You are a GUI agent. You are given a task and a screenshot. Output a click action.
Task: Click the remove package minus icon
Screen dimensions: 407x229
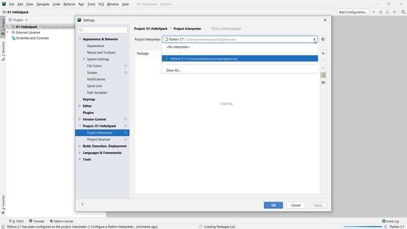point(323,61)
